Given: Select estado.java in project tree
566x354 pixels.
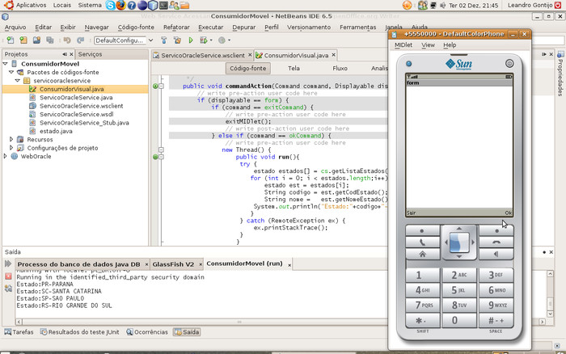Looking at the screenshot, I should click(56, 131).
